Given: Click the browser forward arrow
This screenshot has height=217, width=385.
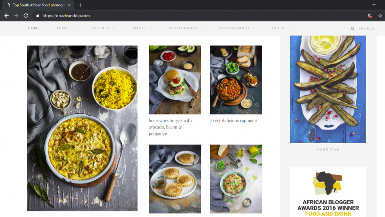Looking at the screenshot, I should click(x=16, y=15).
